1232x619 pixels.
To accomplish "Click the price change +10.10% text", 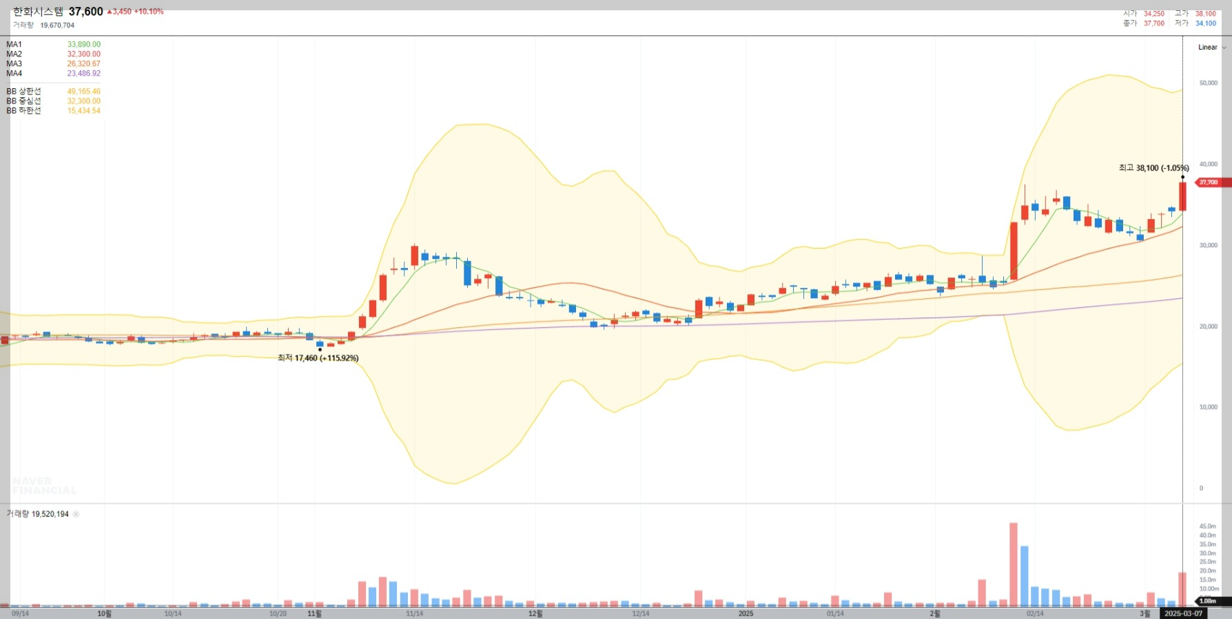I will 149,12.
